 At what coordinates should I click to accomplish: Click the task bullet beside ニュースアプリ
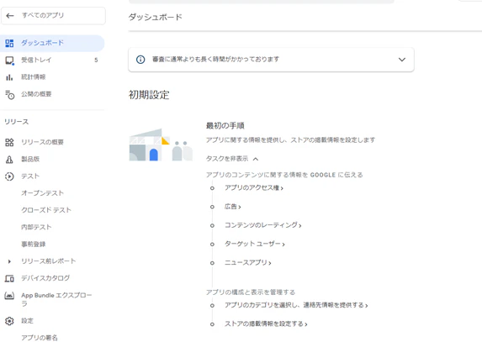pyautogui.click(x=212, y=263)
